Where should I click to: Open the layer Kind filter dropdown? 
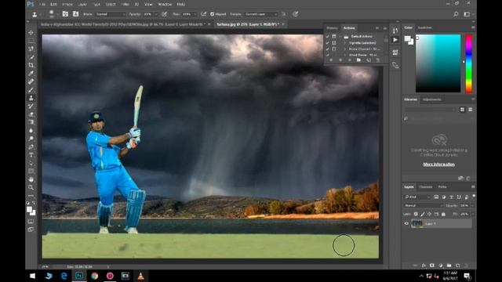[x=417, y=197]
